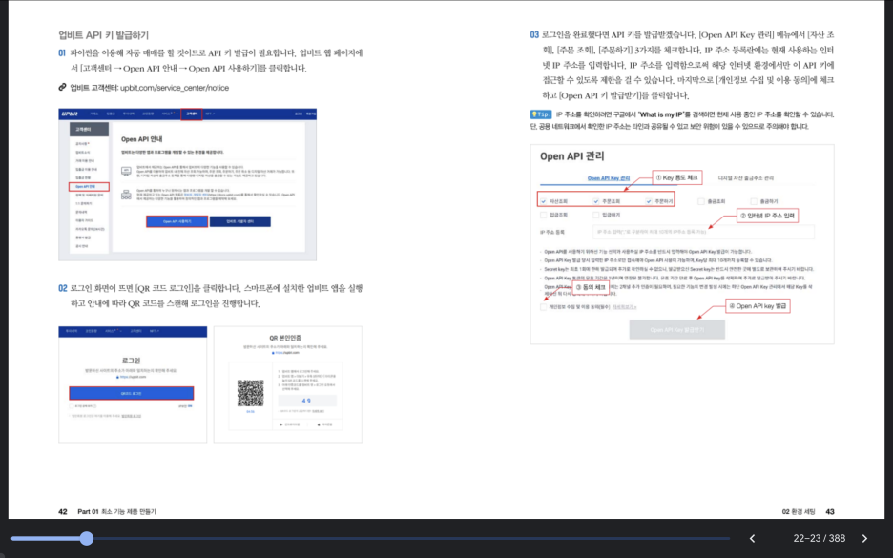The width and height of the screenshot is (893, 558).
Task: Click the gray 고객센터 sidebar header in the figure
Action: pos(89,130)
